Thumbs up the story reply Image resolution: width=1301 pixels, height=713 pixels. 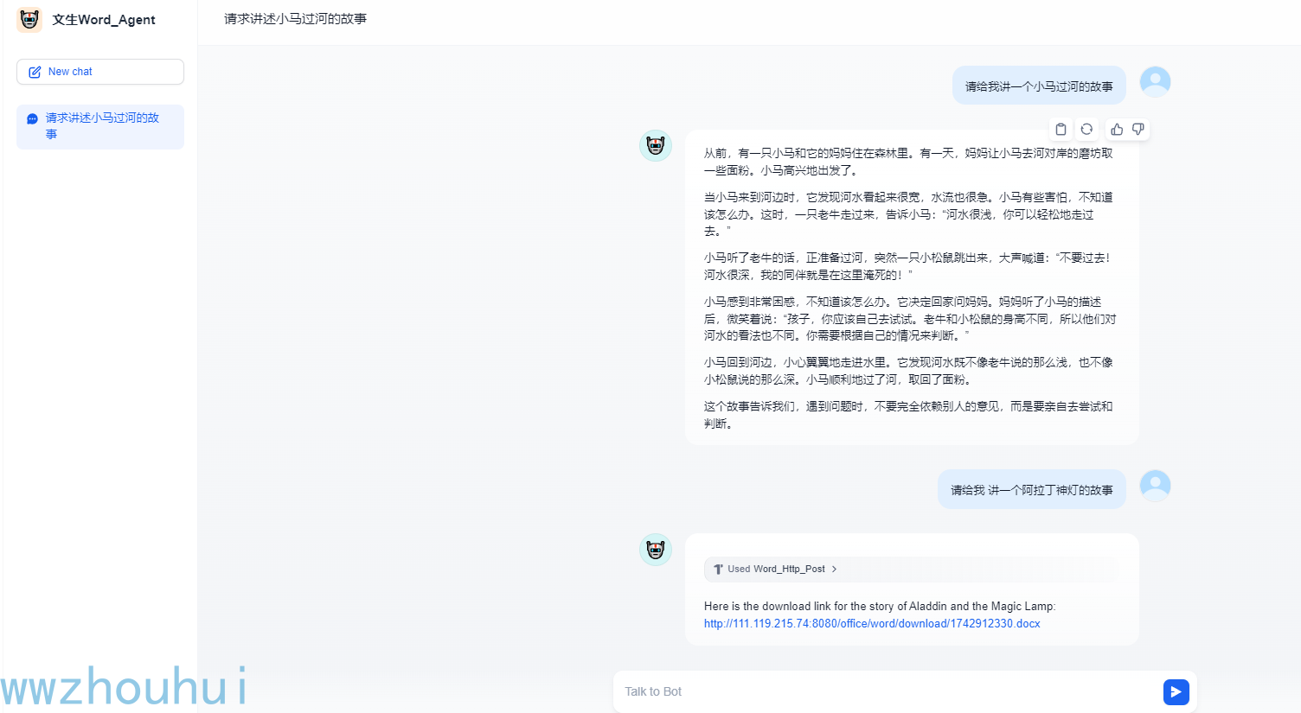(x=1117, y=129)
